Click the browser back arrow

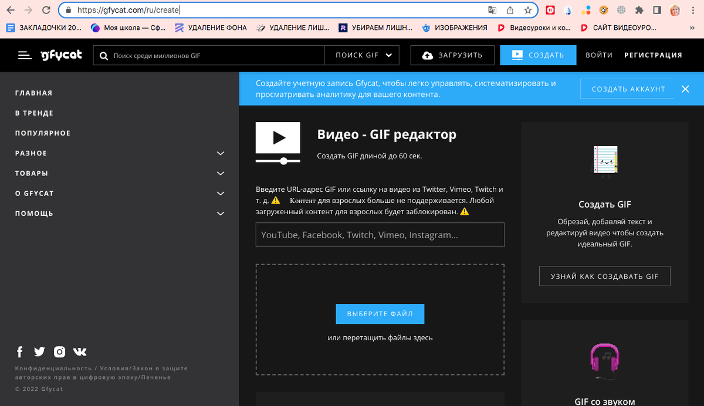click(10, 10)
